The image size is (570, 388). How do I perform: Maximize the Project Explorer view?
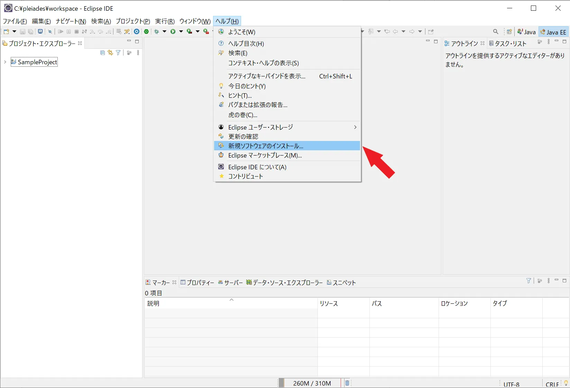pyautogui.click(x=137, y=41)
